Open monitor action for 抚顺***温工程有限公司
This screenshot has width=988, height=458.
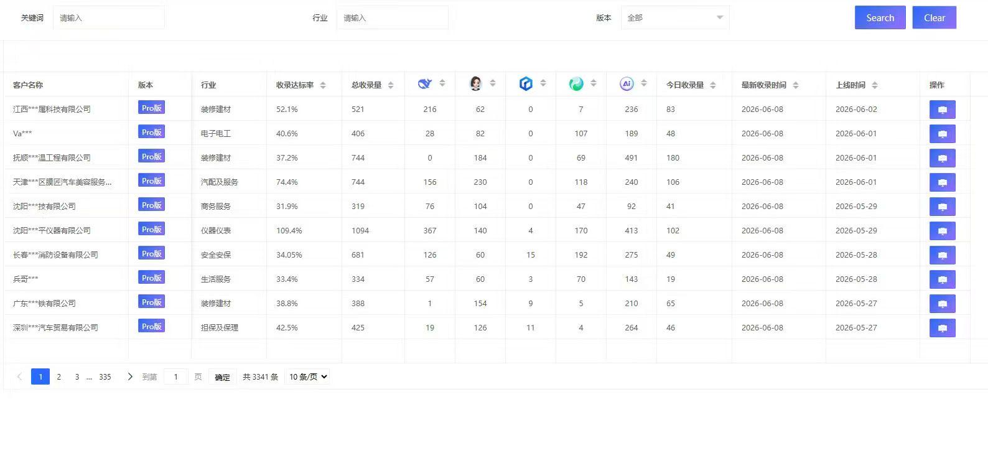[x=943, y=158]
